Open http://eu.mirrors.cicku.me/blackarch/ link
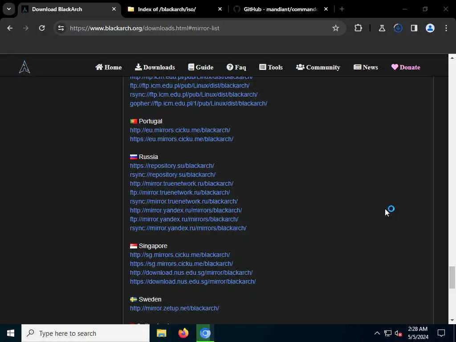 [180, 130]
